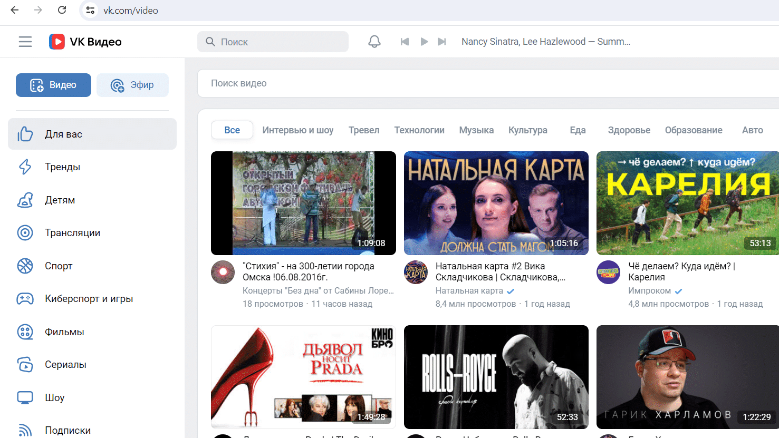Open title Натальная карта #2 Вика Складчикова
This screenshot has width=779, height=438.
(x=501, y=271)
